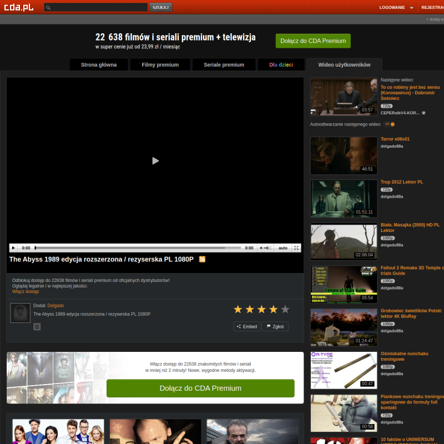Image resolution: width=444 pixels, height=444 pixels.
Task: Select the Wideo użytkowników tab
Action: (x=344, y=65)
